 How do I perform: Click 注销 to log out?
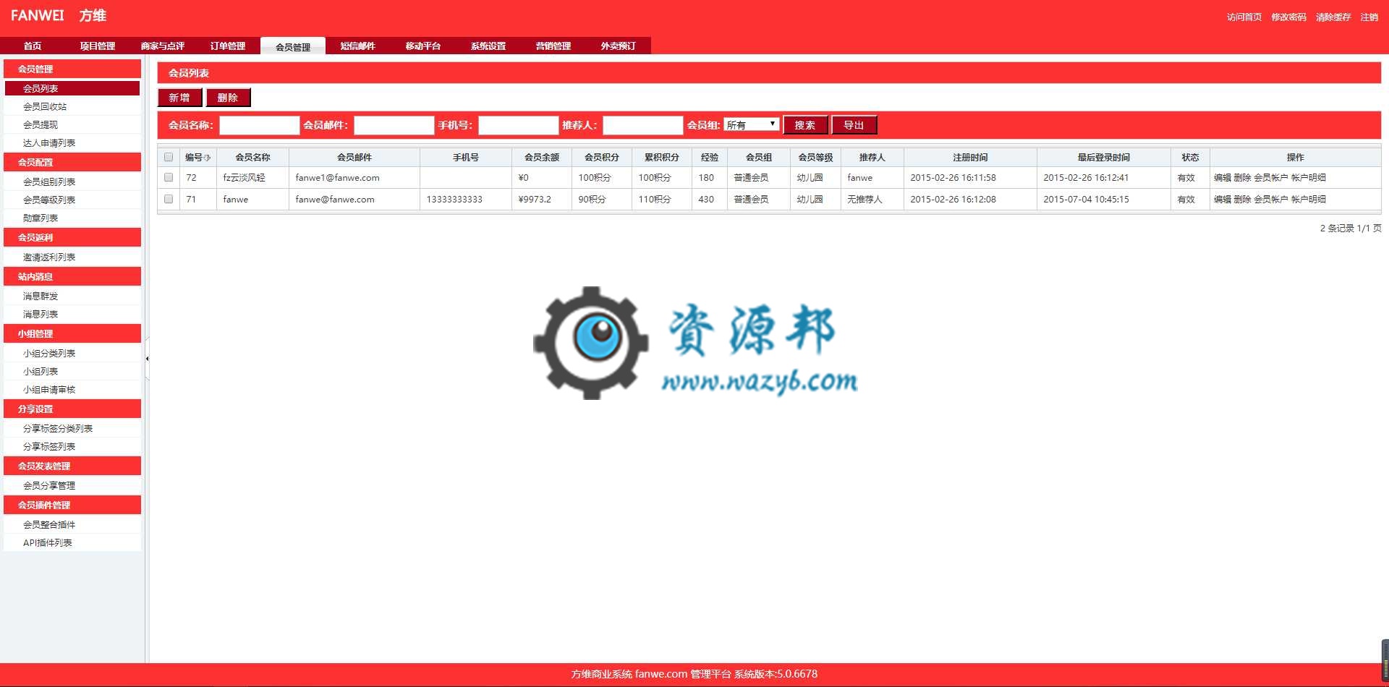coord(1369,17)
